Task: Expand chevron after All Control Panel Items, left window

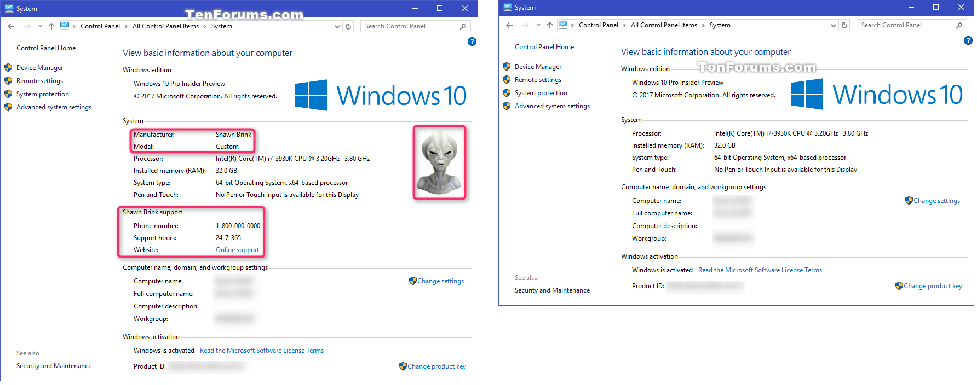Action: [205, 26]
